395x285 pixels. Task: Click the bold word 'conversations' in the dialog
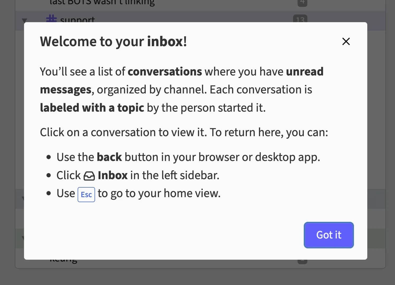pyautogui.click(x=164, y=71)
